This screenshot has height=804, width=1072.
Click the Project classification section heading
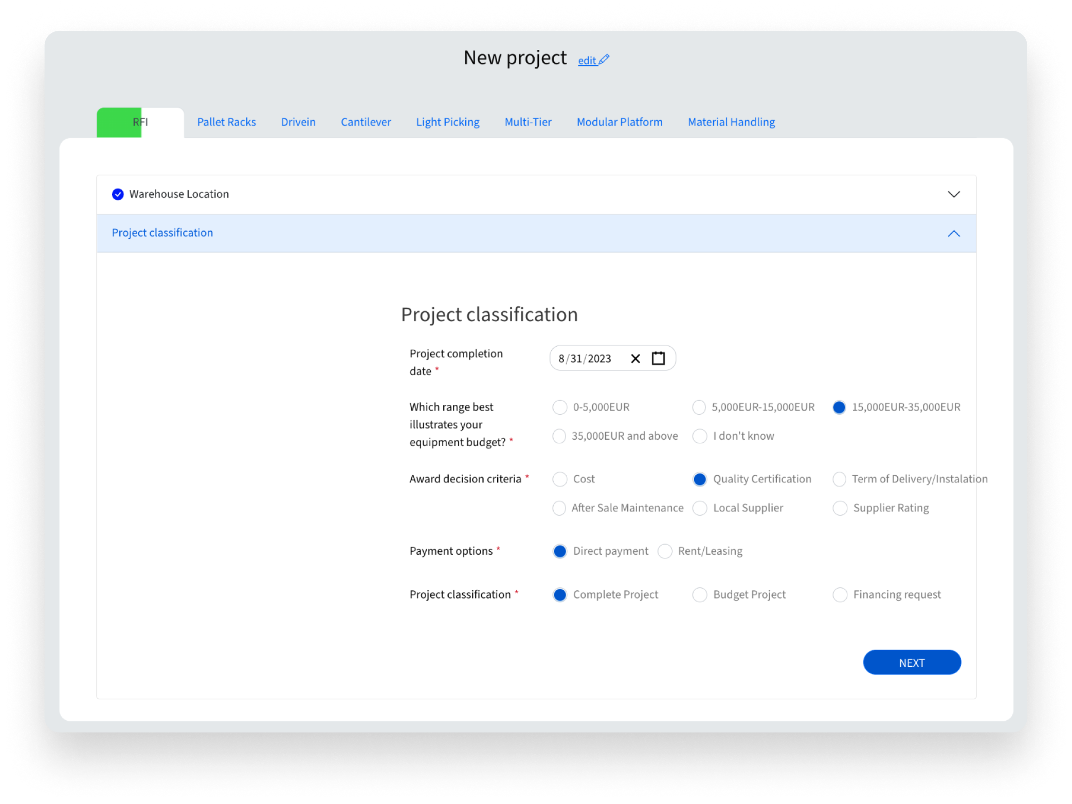(x=489, y=314)
